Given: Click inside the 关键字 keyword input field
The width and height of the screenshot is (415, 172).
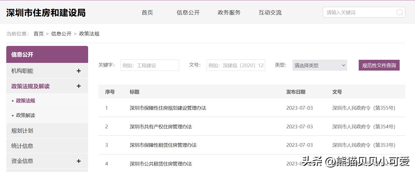Looking at the screenshot, I should 149,65.
